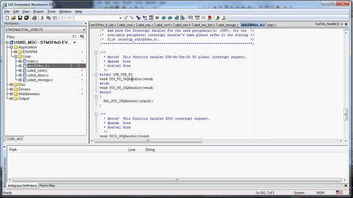This screenshot has height=198, width=353.
Task: Switch to the Find in Files tab
Action: coord(47,186)
